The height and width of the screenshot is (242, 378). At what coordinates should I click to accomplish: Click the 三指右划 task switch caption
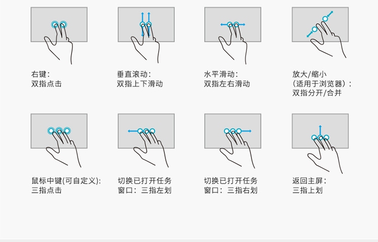pyautogui.click(x=231, y=186)
